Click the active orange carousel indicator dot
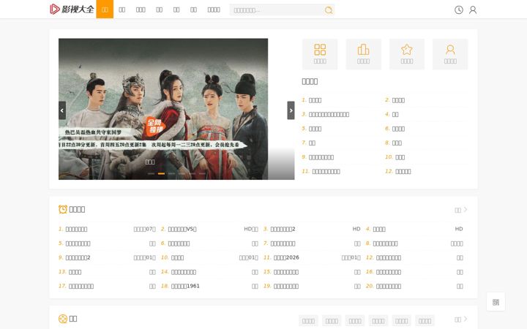Screen dimensions: 527x329 pyautogui.click(x=161, y=173)
